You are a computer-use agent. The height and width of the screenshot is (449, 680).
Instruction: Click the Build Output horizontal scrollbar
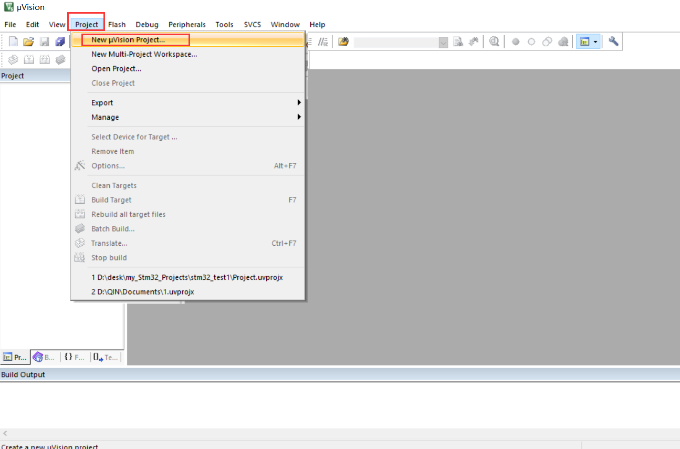pyautogui.click(x=340, y=434)
